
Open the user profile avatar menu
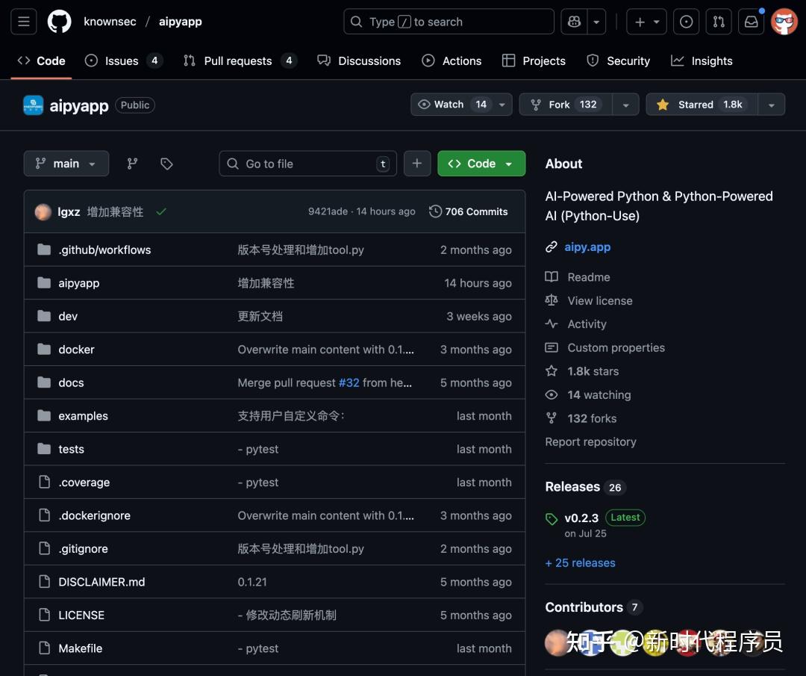(784, 22)
